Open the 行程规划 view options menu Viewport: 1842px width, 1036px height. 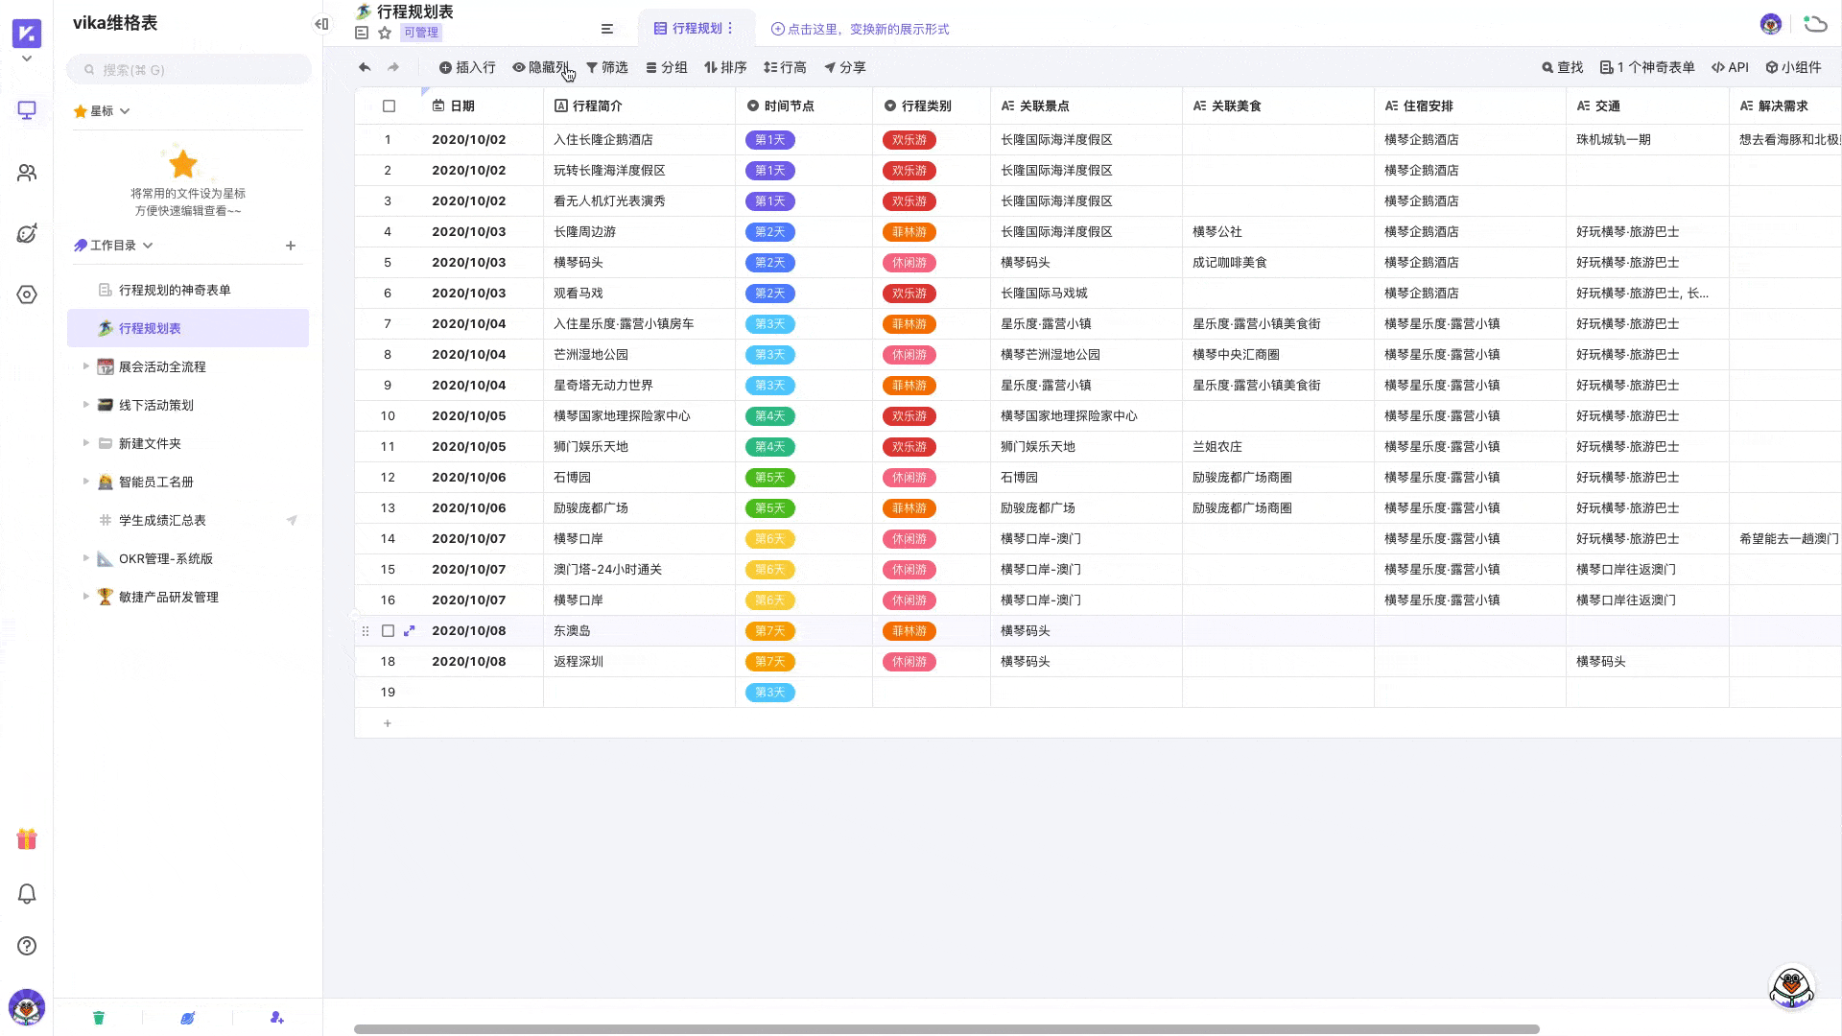point(731,28)
